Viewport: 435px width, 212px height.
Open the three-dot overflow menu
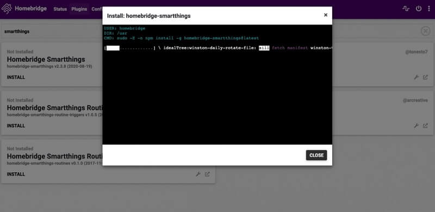[429, 9]
